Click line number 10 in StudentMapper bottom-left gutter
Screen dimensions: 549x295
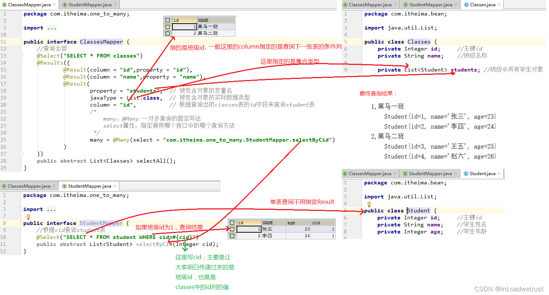pyautogui.click(x=3, y=237)
